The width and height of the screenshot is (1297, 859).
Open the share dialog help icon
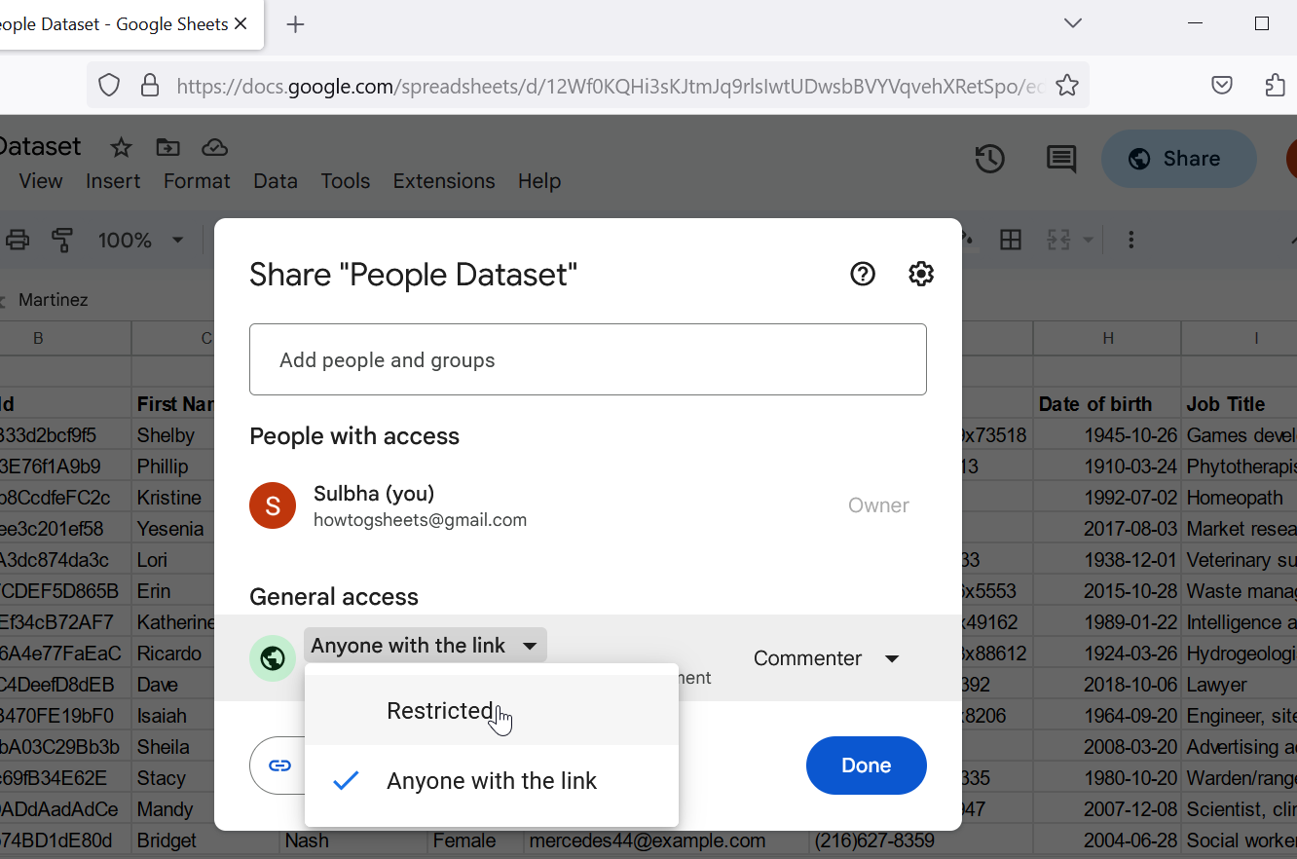click(x=863, y=275)
